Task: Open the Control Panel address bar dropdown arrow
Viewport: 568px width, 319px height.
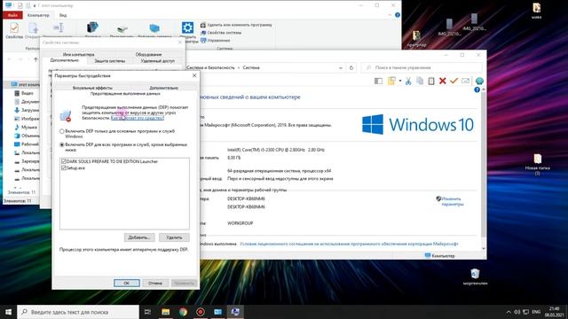Action: point(341,67)
